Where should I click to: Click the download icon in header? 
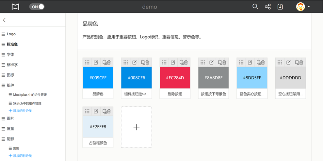[x=280, y=7]
